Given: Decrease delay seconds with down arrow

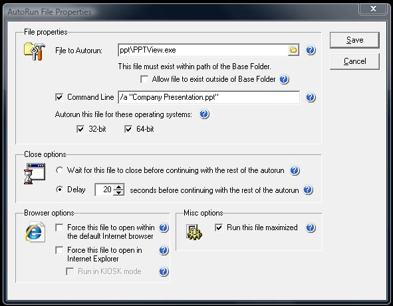Looking at the screenshot, I should tap(118, 193).
